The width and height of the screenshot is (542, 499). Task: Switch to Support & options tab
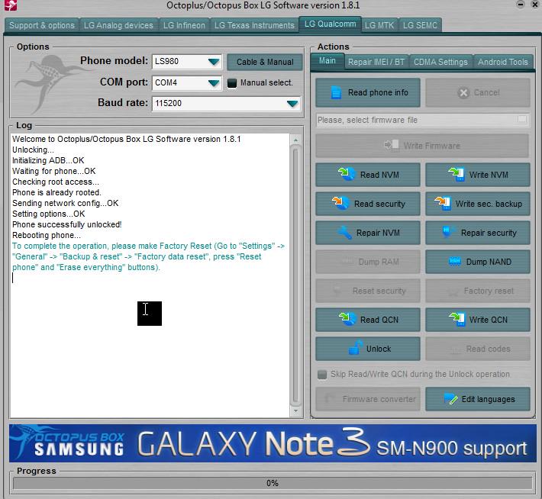point(42,25)
